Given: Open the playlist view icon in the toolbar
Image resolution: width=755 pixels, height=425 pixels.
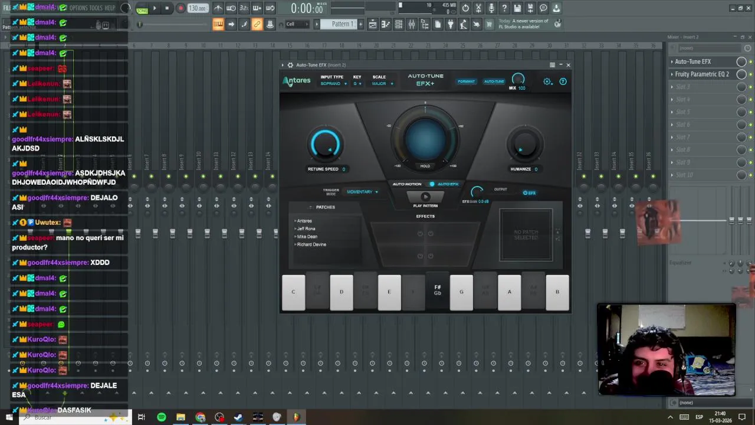Looking at the screenshot, I should pos(373,24).
